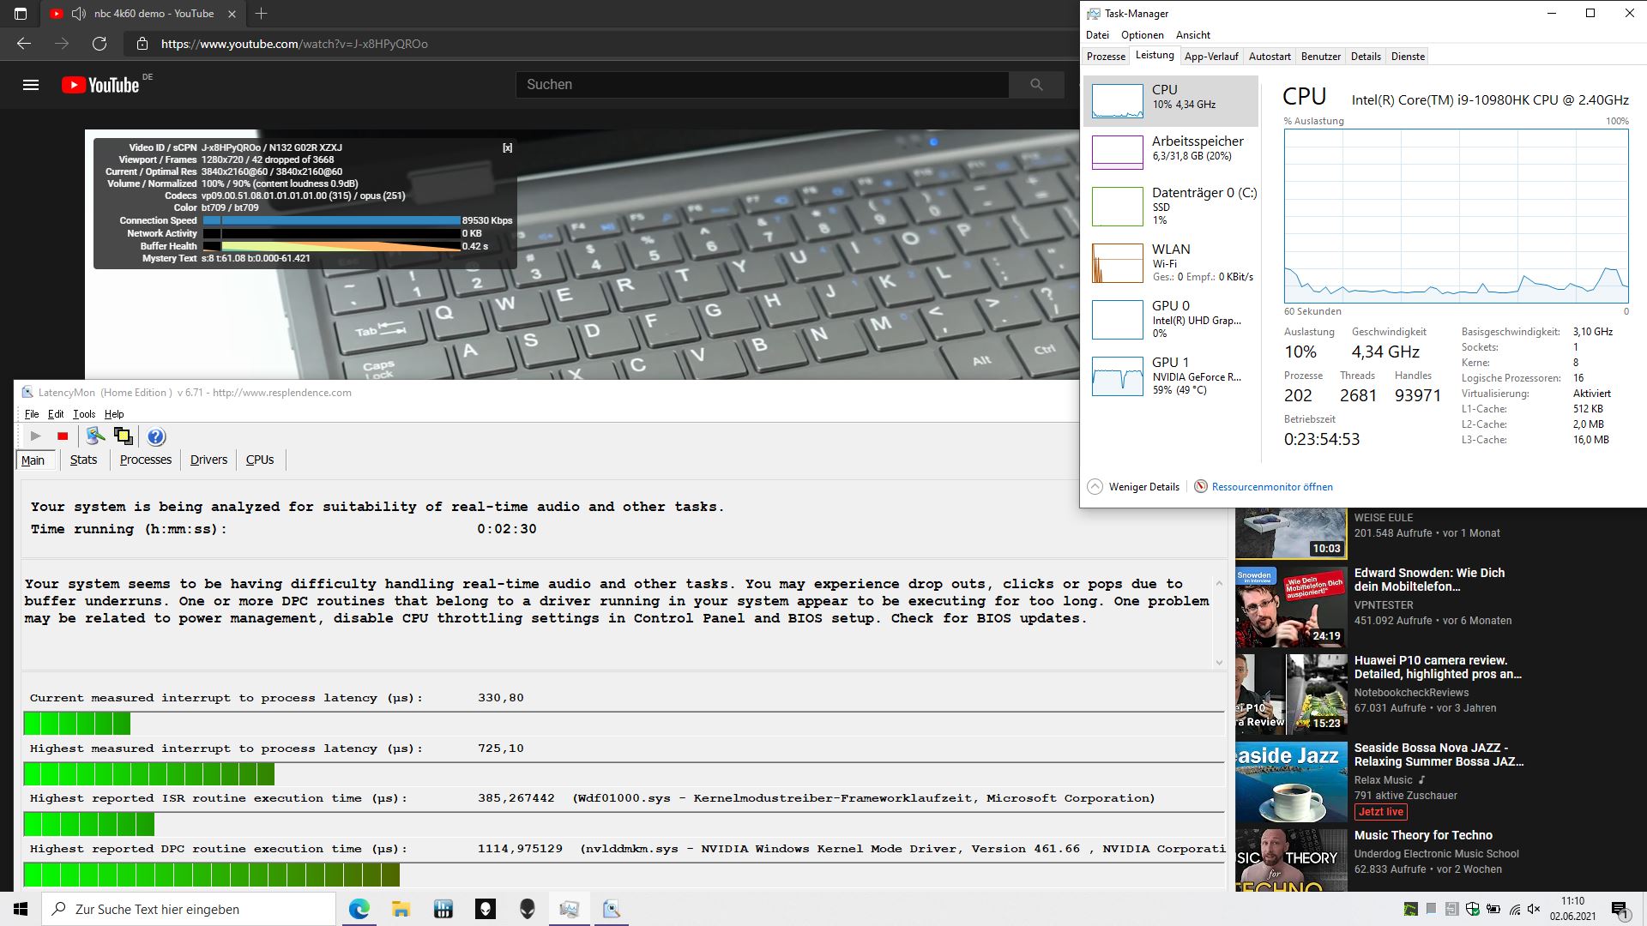The image size is (1647, 926).
Task: Collapse Task Manager with Weniger Details
Action: tap(1133, 487)
